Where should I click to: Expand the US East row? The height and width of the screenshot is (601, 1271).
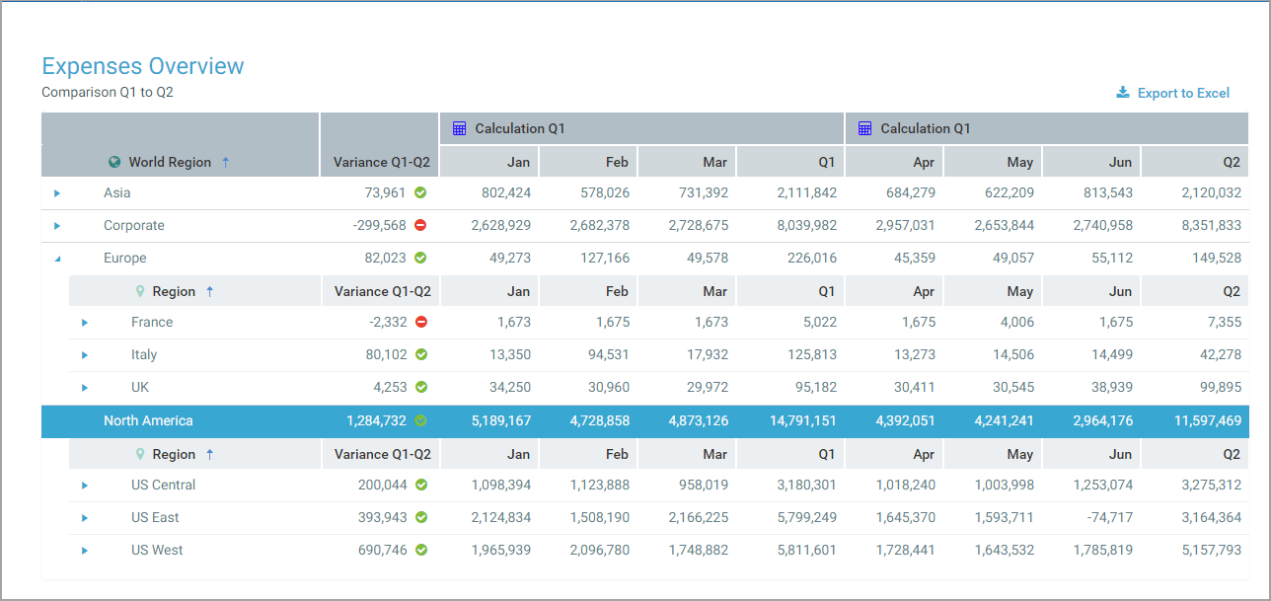coord(84,517)
